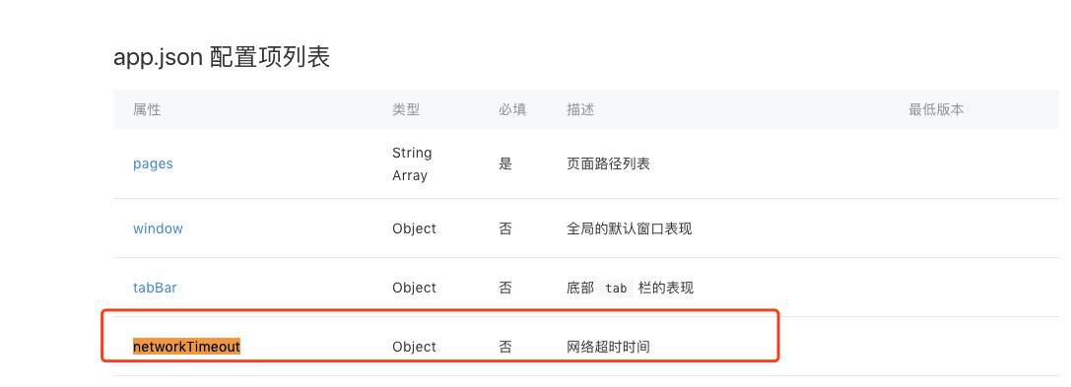1071x387 pixels.
Task: Click the Object type in window row
Action: click(414, 228)
